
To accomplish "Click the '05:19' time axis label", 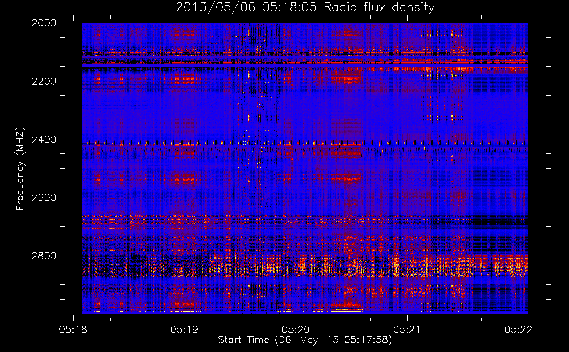I will pyautogui.click(x=185, y=329).
